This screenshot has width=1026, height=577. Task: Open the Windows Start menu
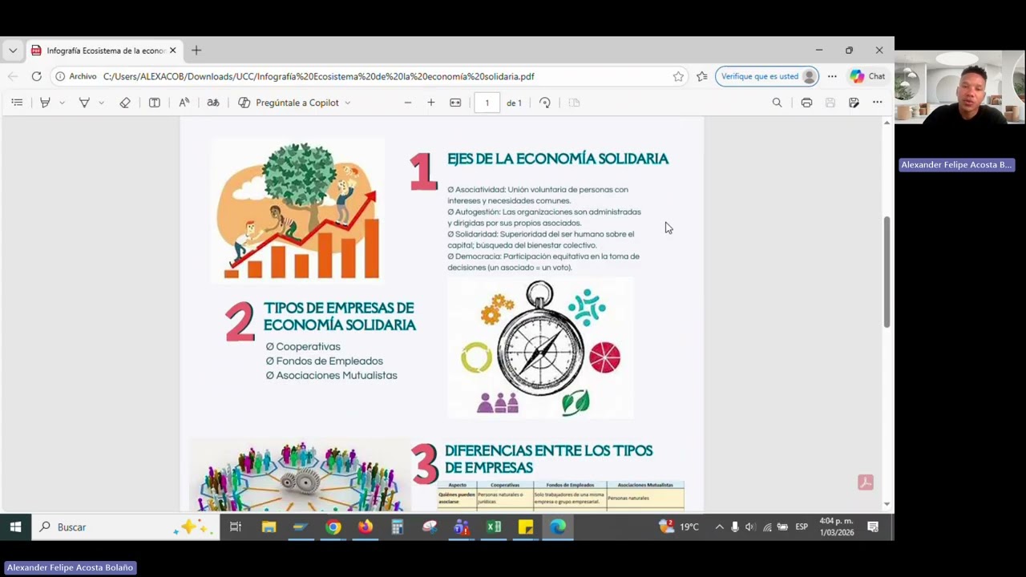pyautogui.click(x=15, y=527)
